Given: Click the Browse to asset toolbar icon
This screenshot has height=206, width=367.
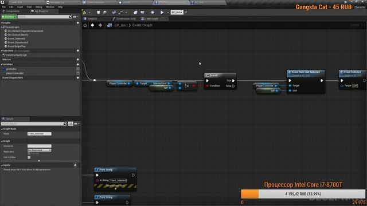Looking at the screenshot, I should (x=105, y=13).
